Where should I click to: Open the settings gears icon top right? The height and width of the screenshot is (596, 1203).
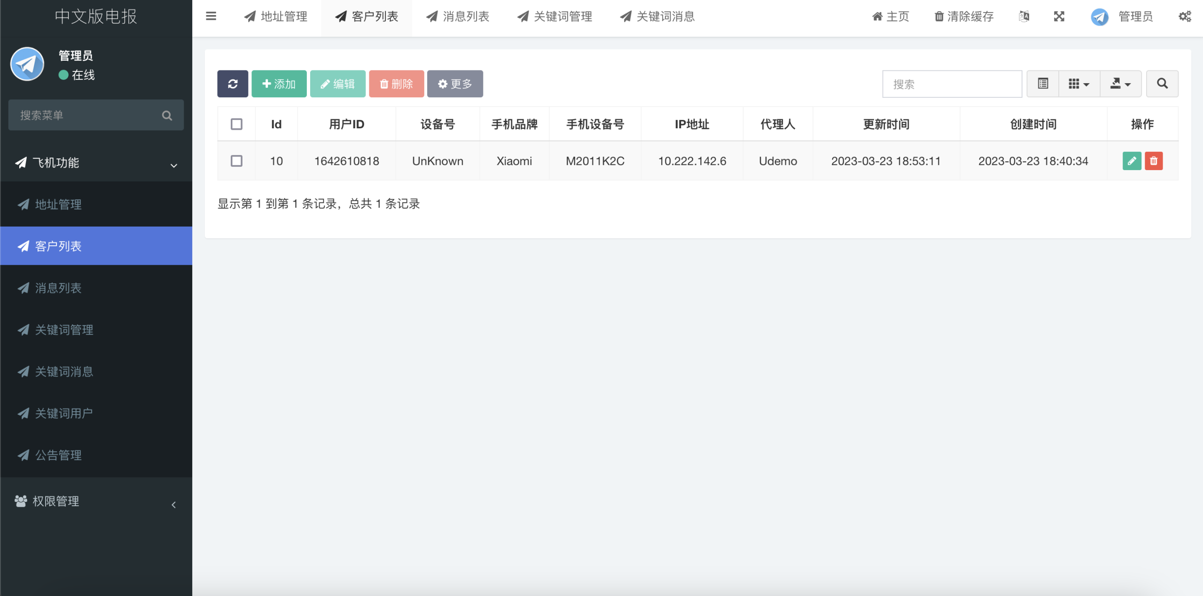click(x=1185, y=16)
